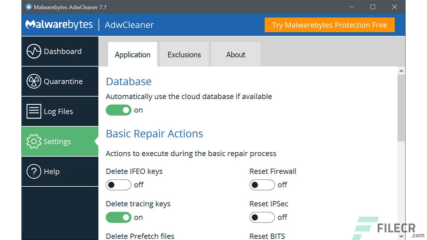Screen dimensions: 427x240
Task: Click the Help question mark icon
Action: coord(33,171)
